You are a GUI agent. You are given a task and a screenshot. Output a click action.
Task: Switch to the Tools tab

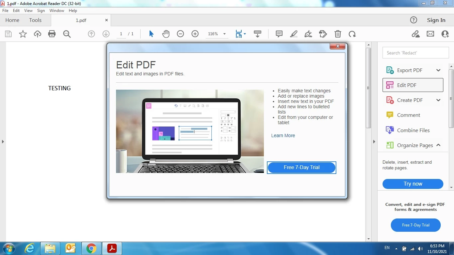(x=35, y=20)
